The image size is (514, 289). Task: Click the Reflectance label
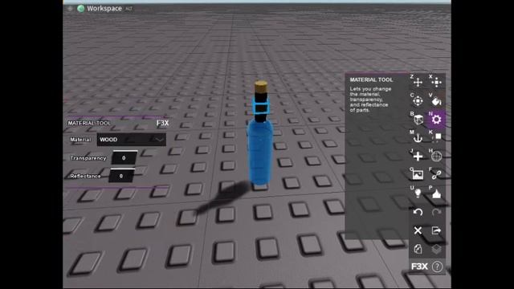pyautogui.click(x=85, y=176)
